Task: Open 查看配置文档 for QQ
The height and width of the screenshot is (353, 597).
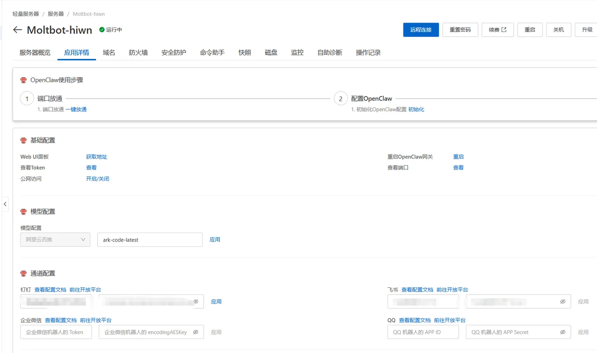Action: [415, 320]
